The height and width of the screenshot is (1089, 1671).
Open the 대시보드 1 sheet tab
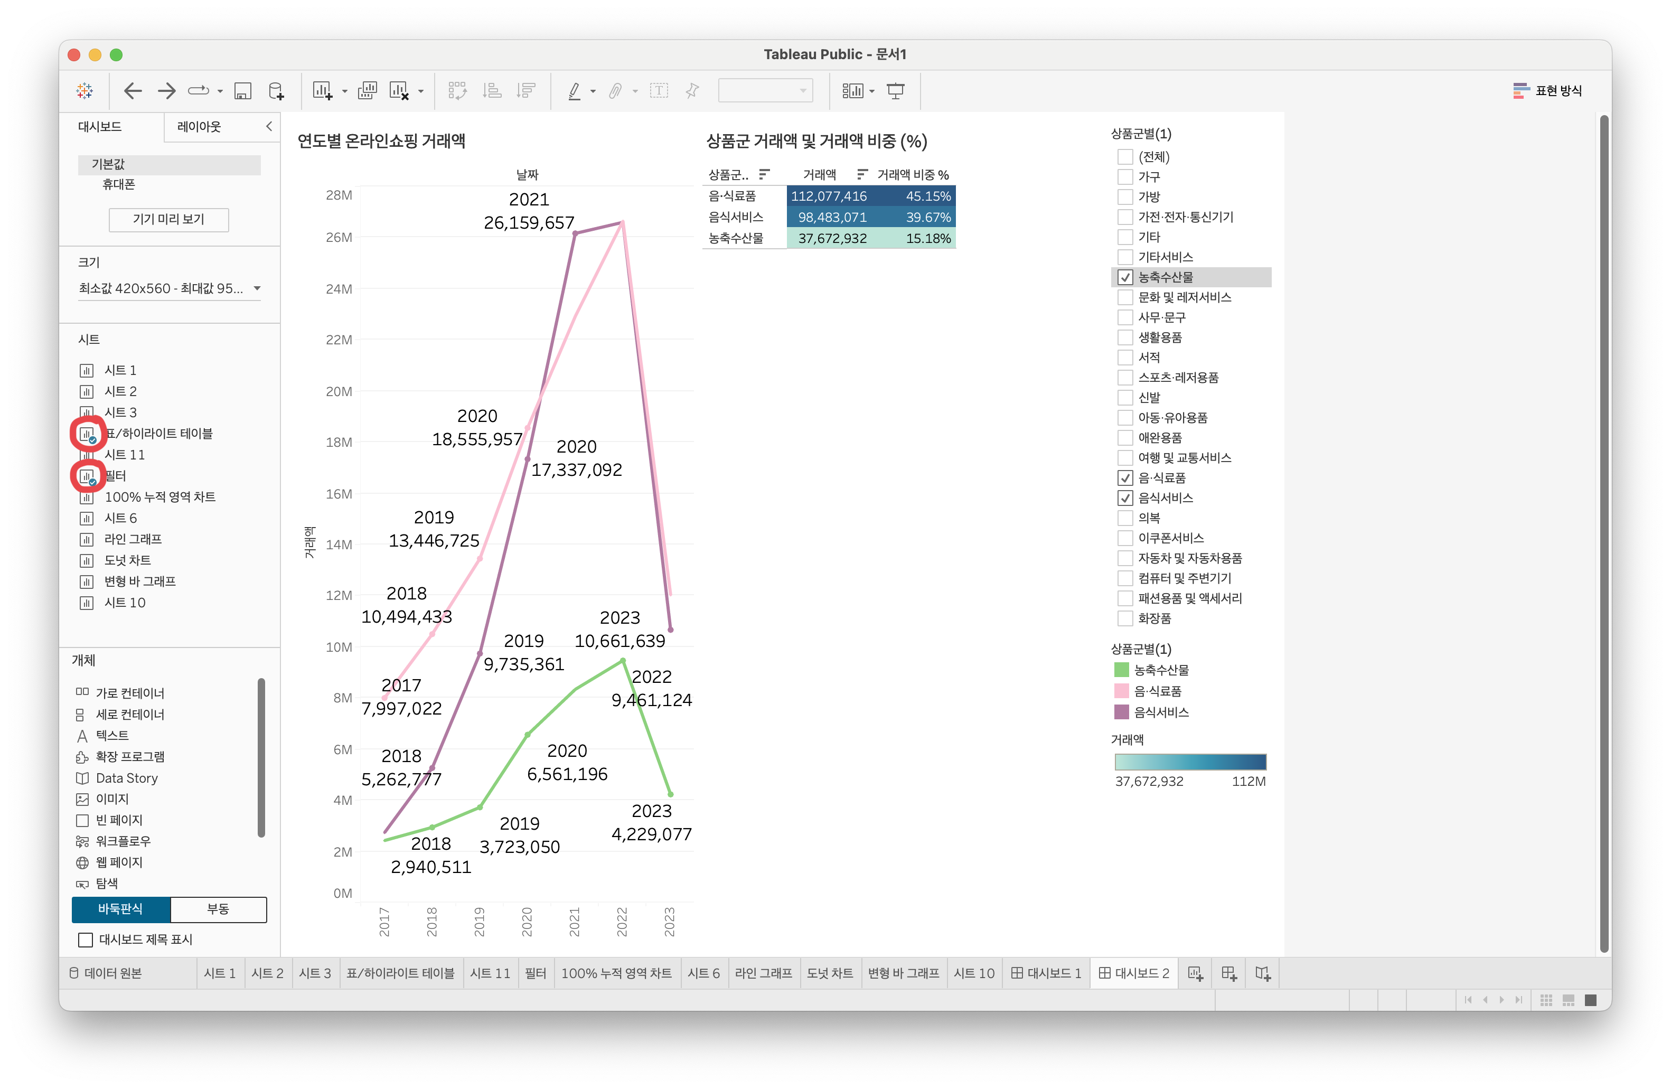pyautogui.click(x=1046, y=973)
